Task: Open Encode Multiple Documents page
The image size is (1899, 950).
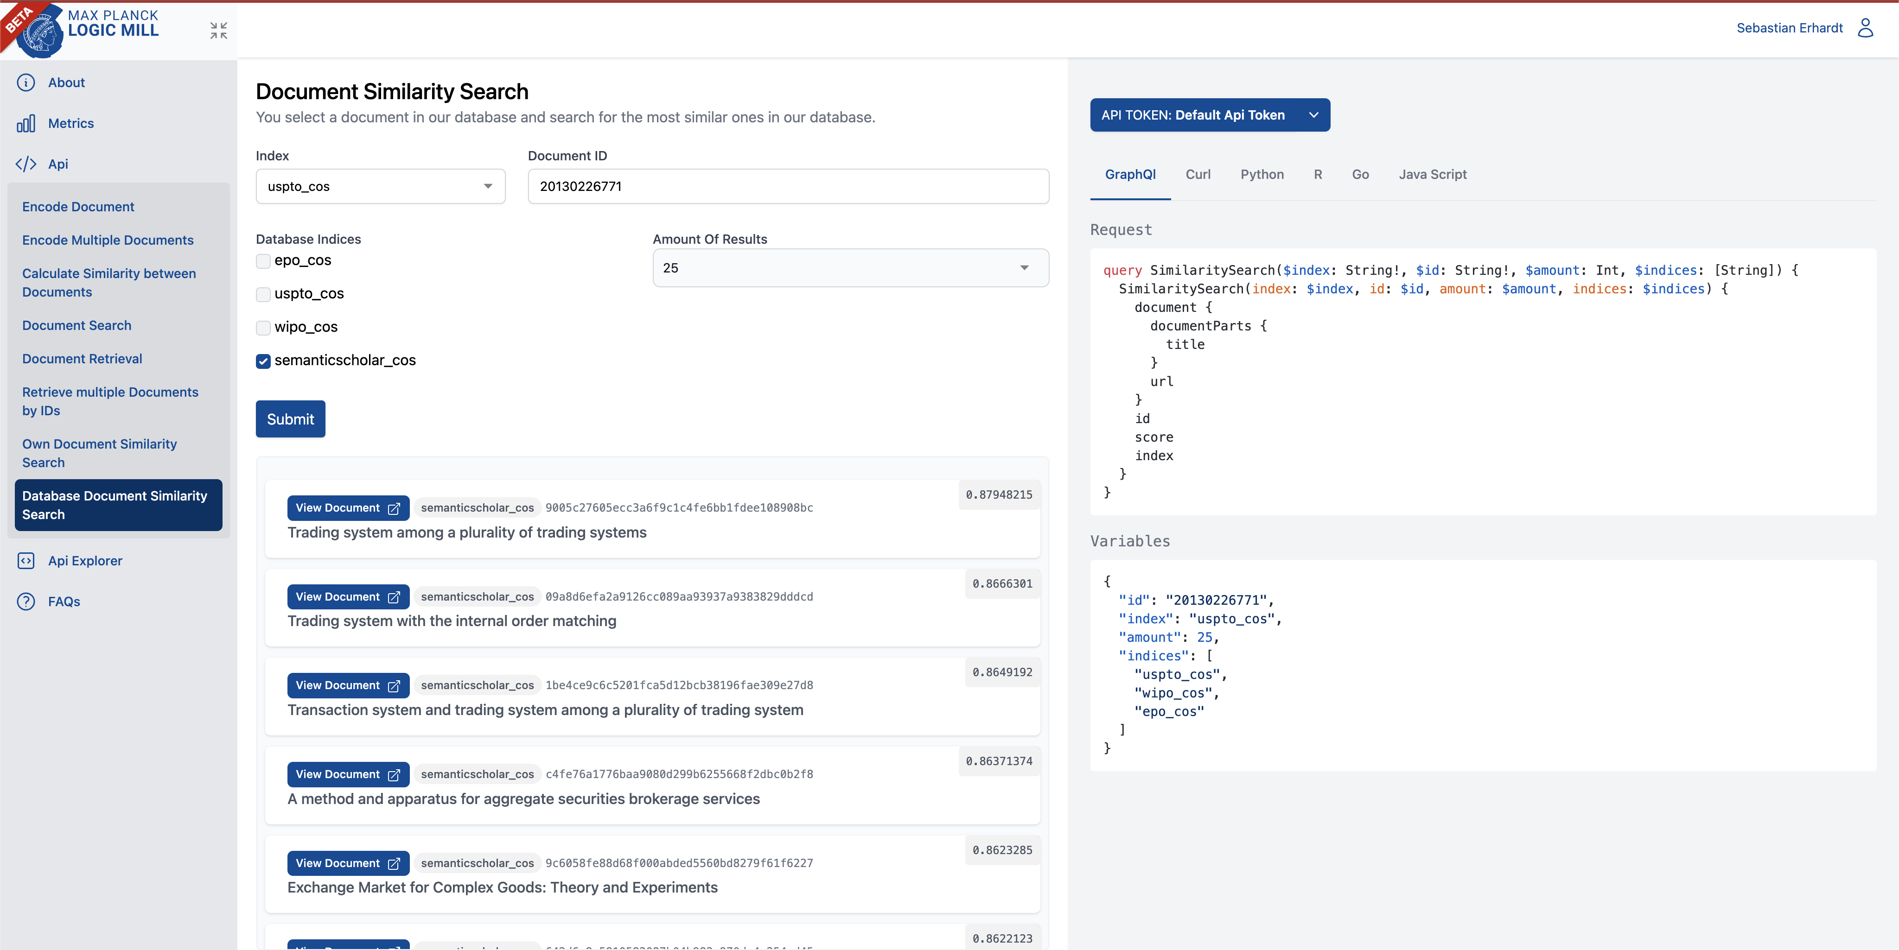Action: 108,240
